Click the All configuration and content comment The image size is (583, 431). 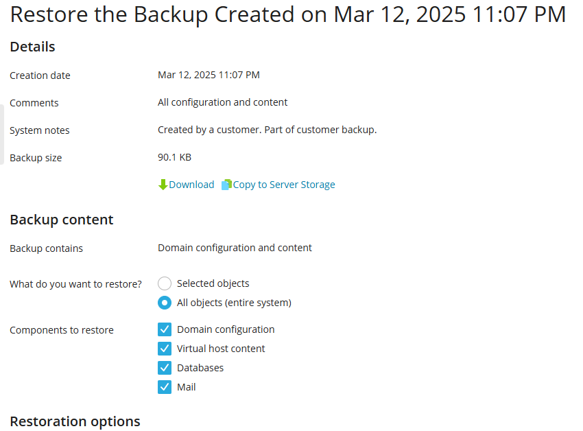222,102
